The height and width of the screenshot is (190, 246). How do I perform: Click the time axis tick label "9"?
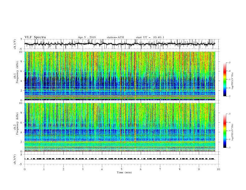199,169
